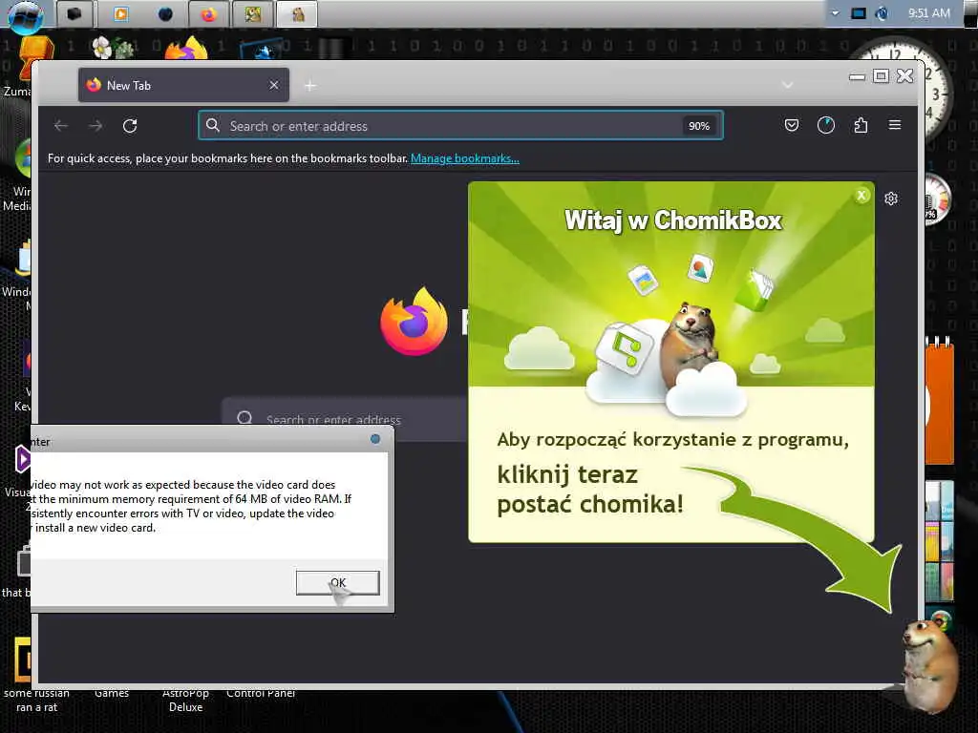
Task: Click the 90% zoom level badge
Action: [699, 126]
